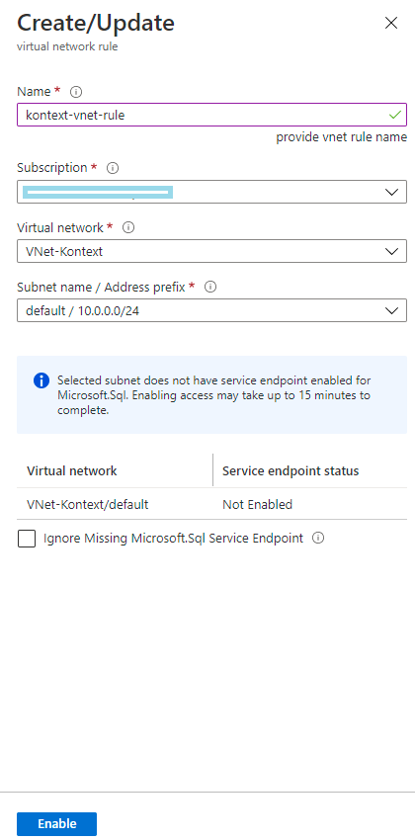Select the VNet-Kontext/default table row
Screen dimensions: 415x840
(x=211, y=504)
